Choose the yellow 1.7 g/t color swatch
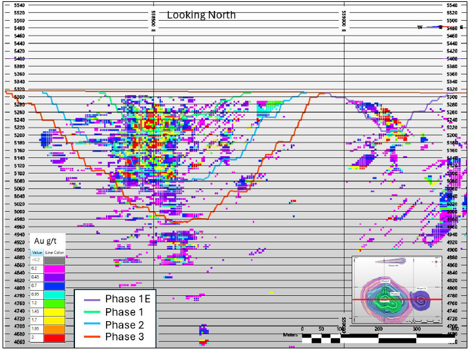468x349 pixels. coord(54,321)
